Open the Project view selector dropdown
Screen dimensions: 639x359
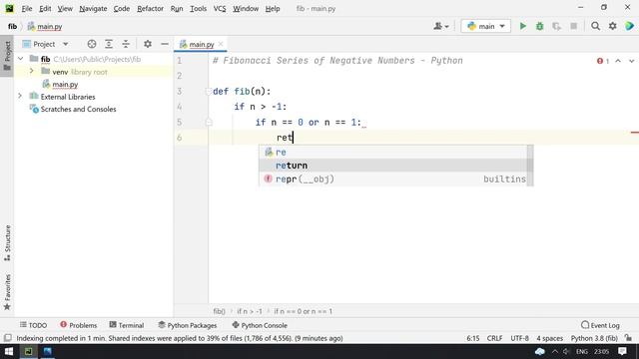point(46,44)
